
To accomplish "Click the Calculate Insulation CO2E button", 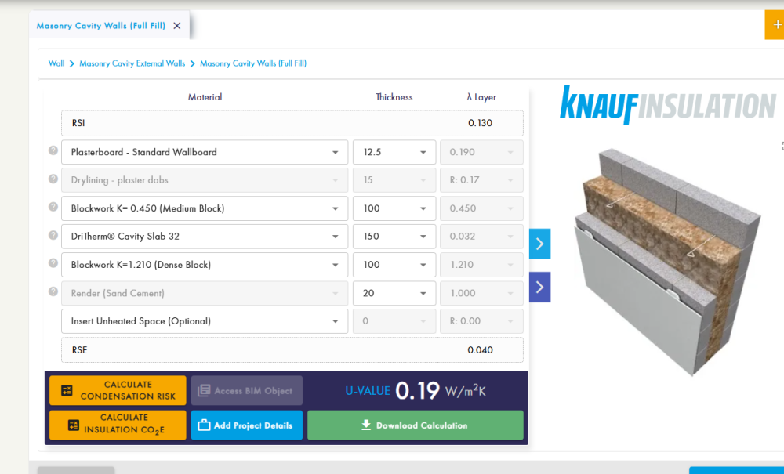I will tap(118, 425).
